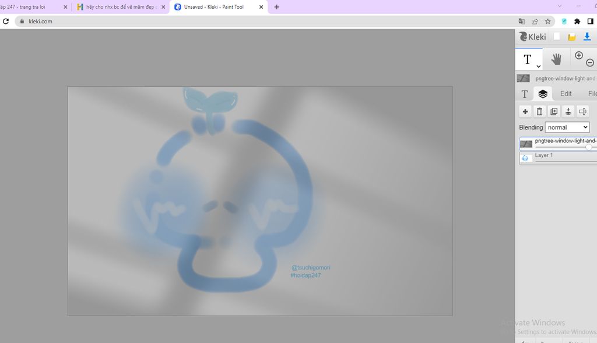Select the pngtree-window-light layer row

[x=558, y=143]
